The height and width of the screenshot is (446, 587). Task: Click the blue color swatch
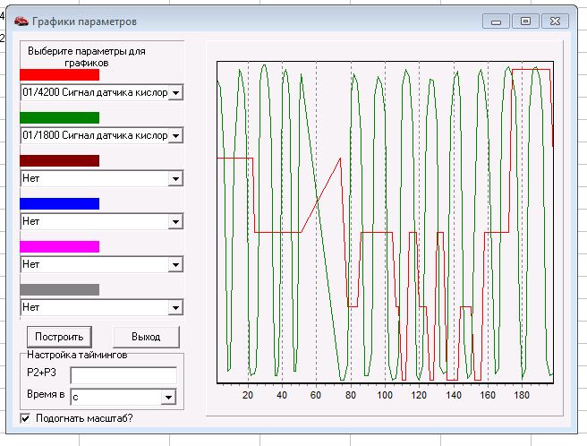click(x=59, y=203)
